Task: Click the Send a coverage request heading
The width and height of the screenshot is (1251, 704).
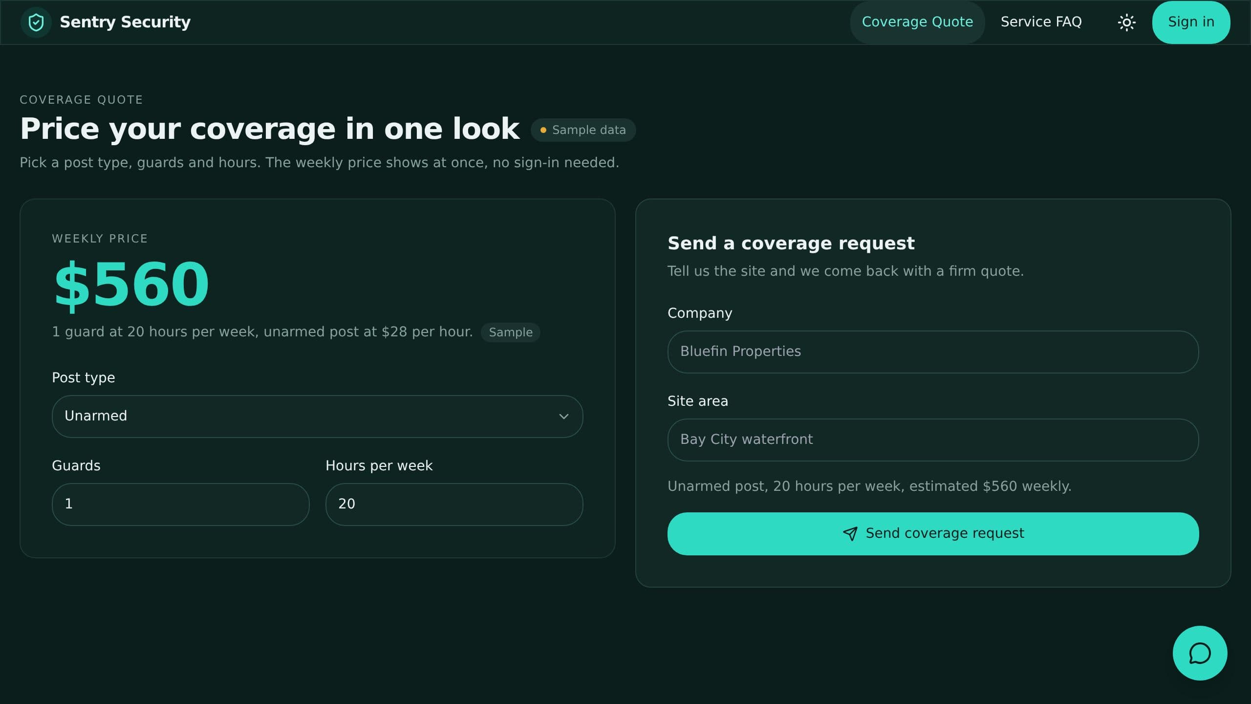Action: pyautogui.click(x=791, y=243)
